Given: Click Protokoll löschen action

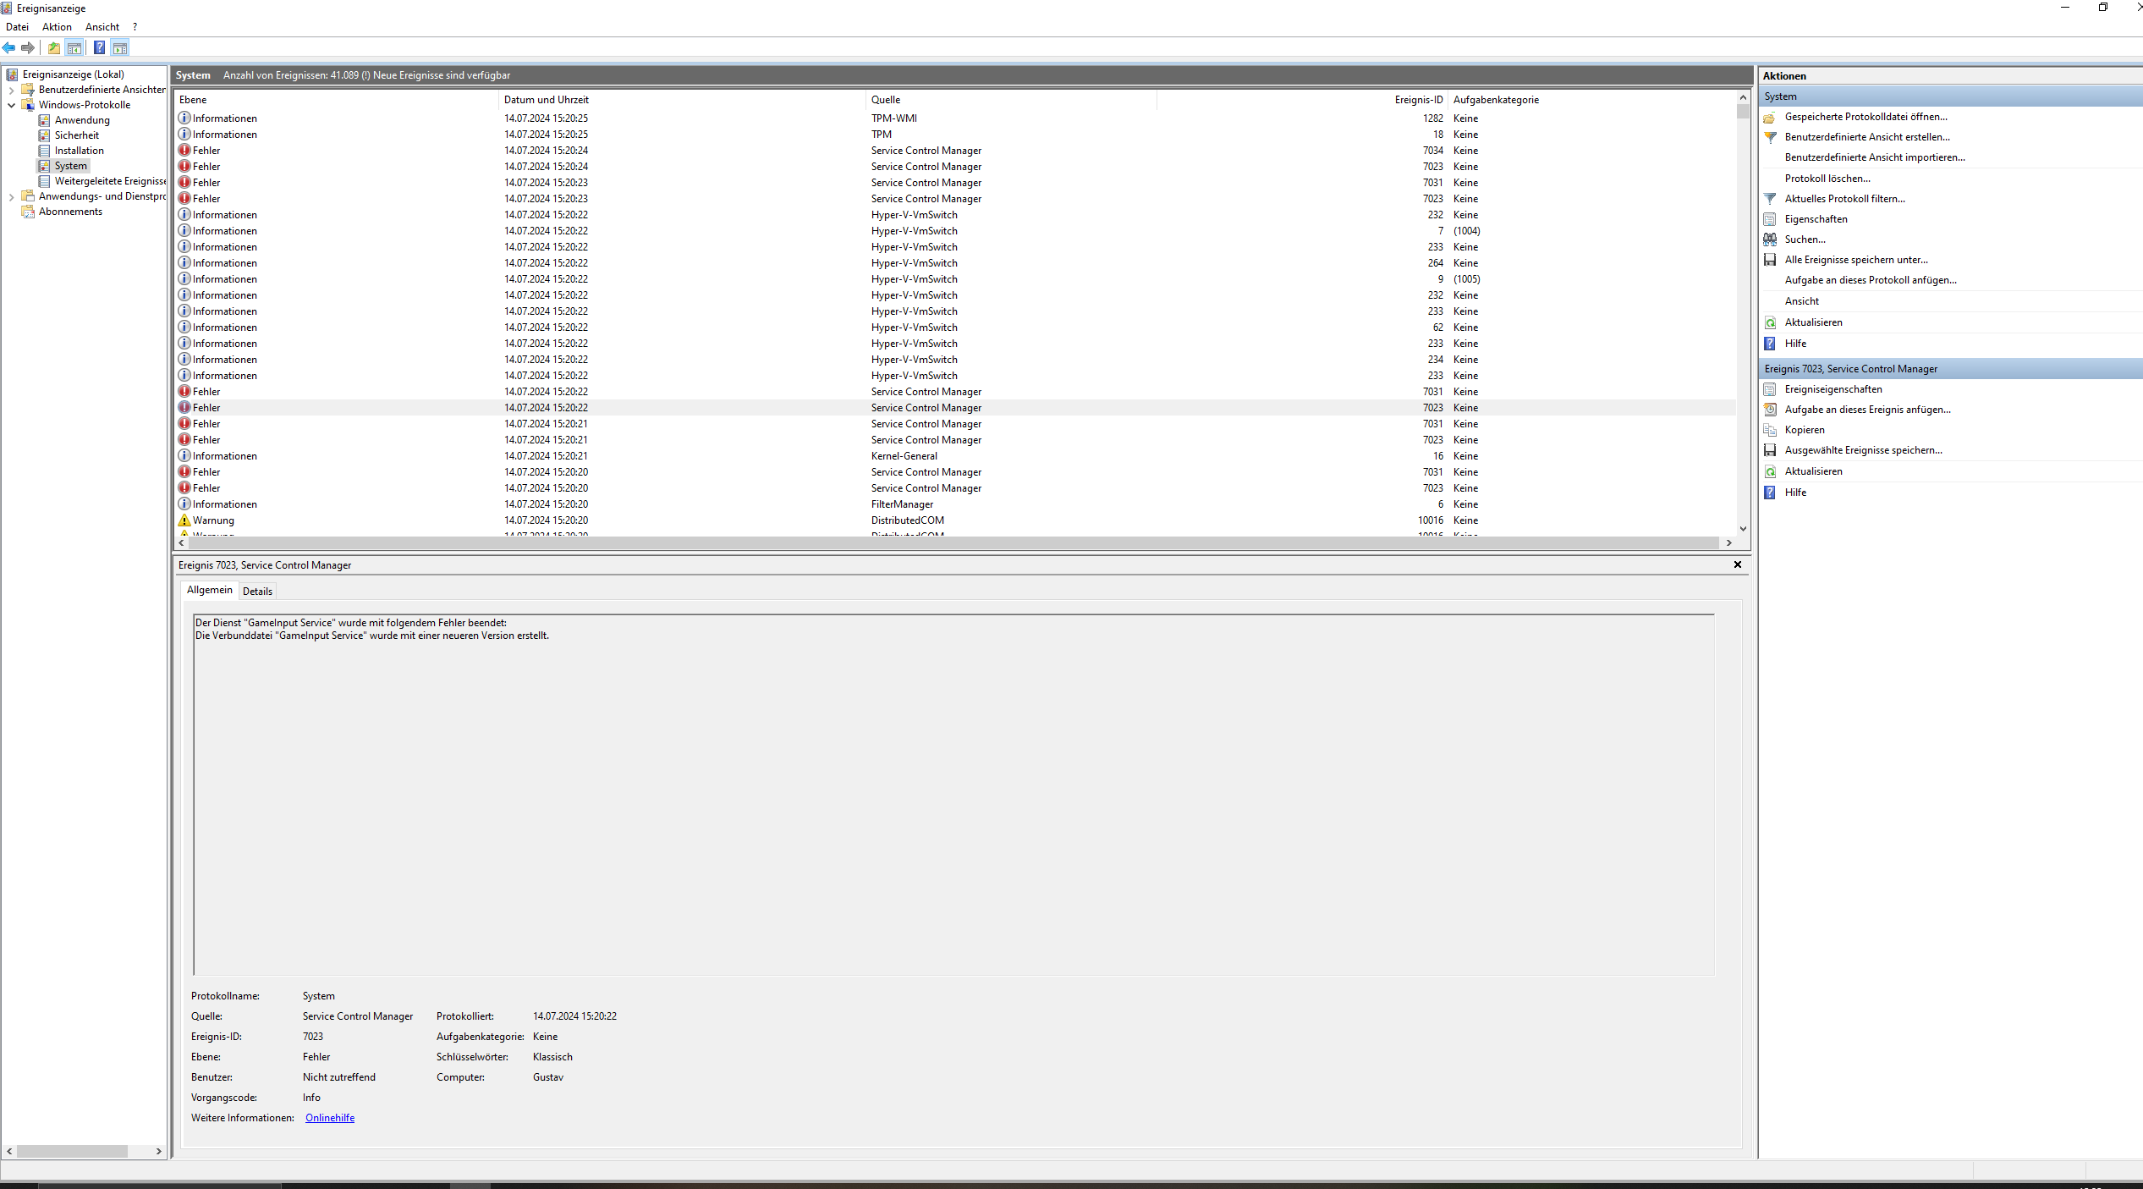Looking at the screenshot, I should point(1827,179).
